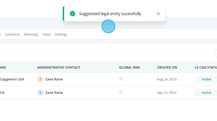Open the Settings tab
Image resolution: width=217 pixels, height=121 pixels.
point(61,34)
